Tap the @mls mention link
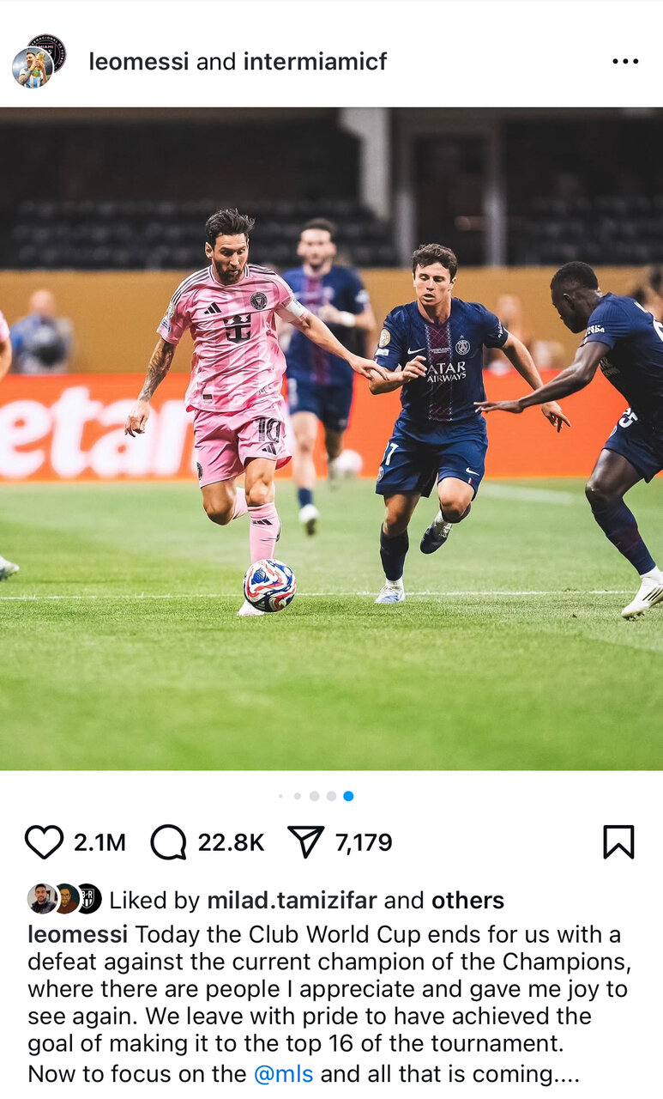This screenshot has width=663, height=1099. [x=284, y=1074]
